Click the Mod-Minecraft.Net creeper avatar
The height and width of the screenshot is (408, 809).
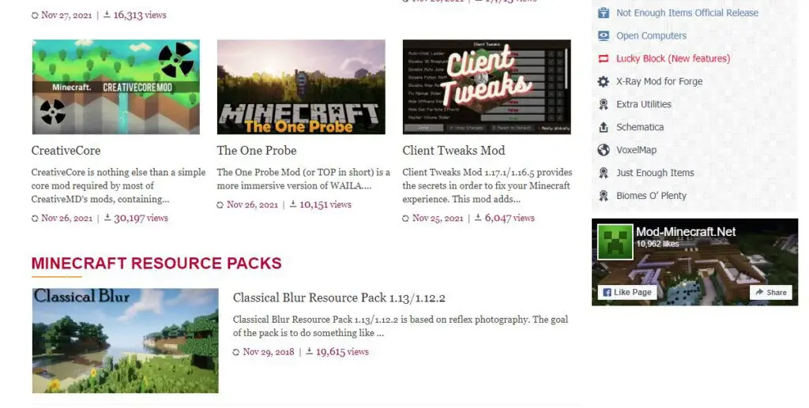[615, 241]
